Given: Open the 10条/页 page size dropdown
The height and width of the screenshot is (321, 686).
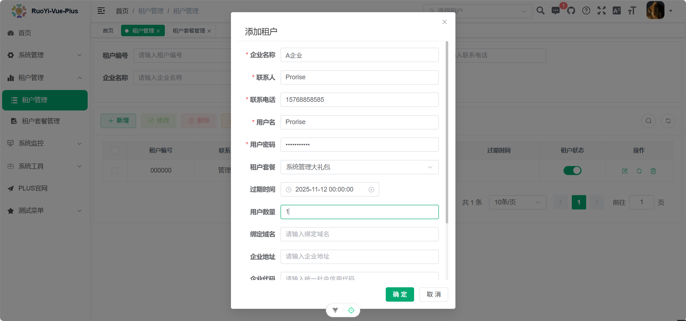Looking at the screenshot, I should [x=517, y=202].
